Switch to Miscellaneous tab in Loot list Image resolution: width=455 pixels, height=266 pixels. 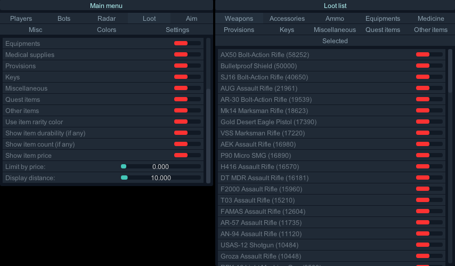point(335,30)
